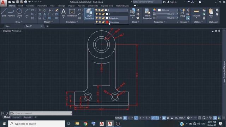226x127 pixels.
Task: Select the Line drawing tool
Action: coord(4,13)
